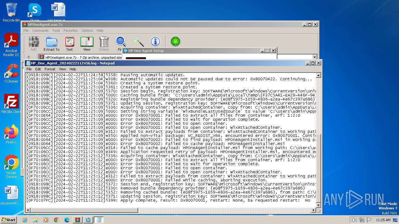Open the View tool in WinRAR
Image resolution: width=399 pixels, height=224 pixels.
click(x=87, y=44)
